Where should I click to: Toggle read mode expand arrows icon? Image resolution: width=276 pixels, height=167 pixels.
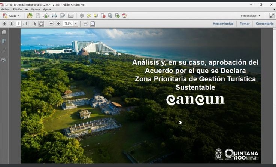272,16
